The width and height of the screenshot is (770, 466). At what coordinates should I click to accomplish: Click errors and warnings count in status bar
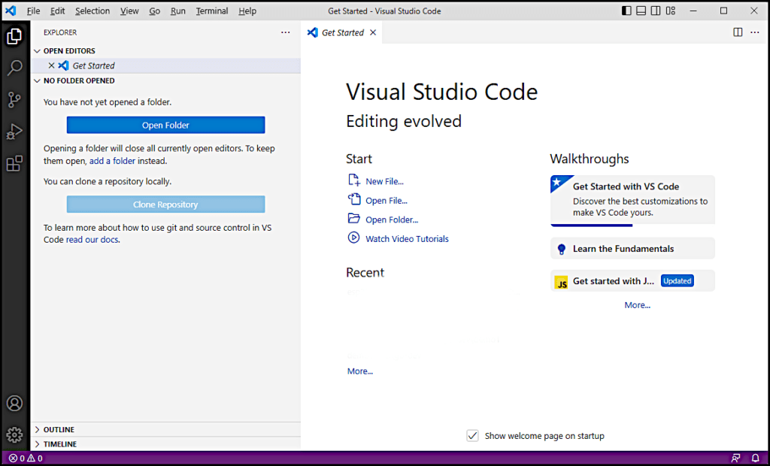pos(26,458)
